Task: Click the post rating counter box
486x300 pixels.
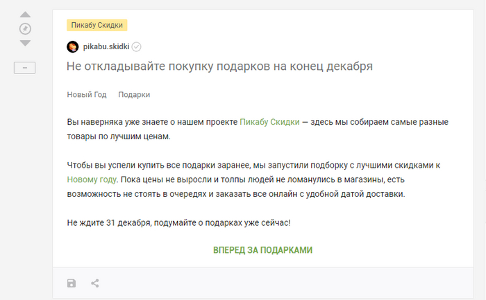Action: point(25,67)
